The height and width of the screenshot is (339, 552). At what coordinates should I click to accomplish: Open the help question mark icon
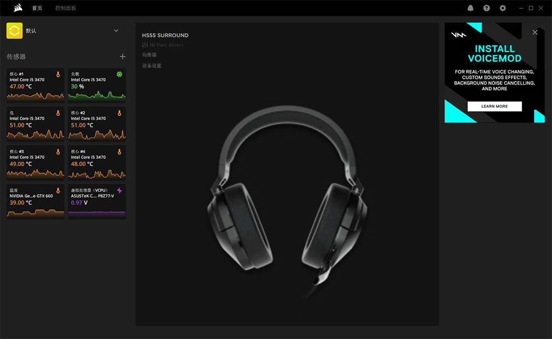pos(487,8)
